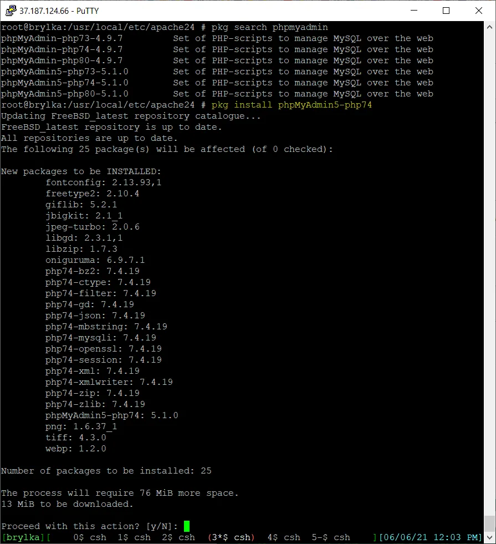Click the vertical scrollbar thumb

click(489, 523)
